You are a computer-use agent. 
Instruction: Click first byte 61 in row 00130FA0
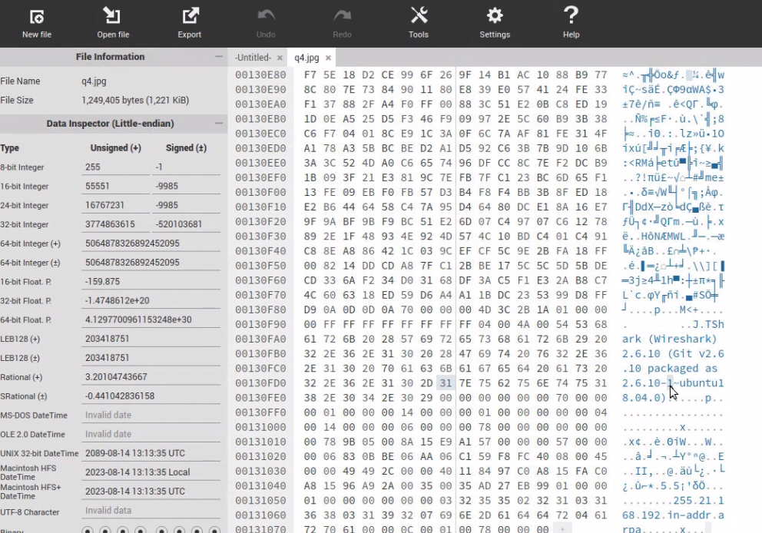click(310, 339)
